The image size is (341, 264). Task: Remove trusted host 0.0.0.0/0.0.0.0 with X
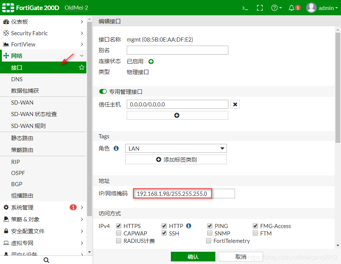coord(235,105)
